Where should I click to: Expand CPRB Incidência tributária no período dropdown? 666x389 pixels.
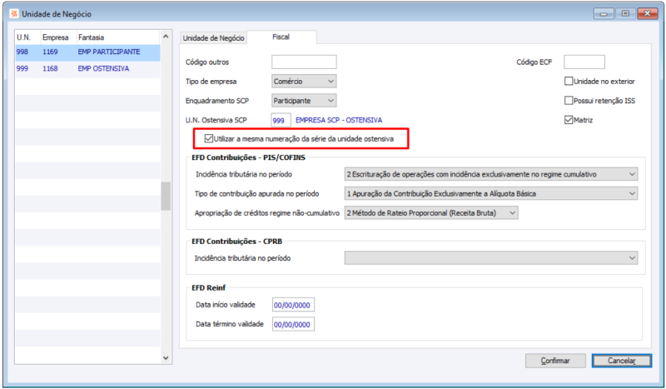coord(491,258)
